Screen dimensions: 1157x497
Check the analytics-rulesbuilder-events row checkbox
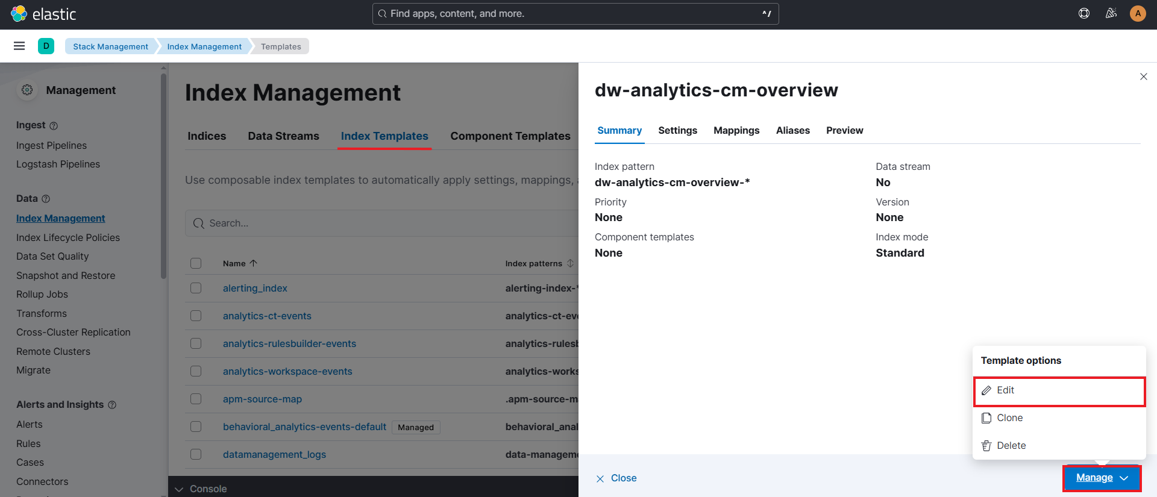point(196,343)
